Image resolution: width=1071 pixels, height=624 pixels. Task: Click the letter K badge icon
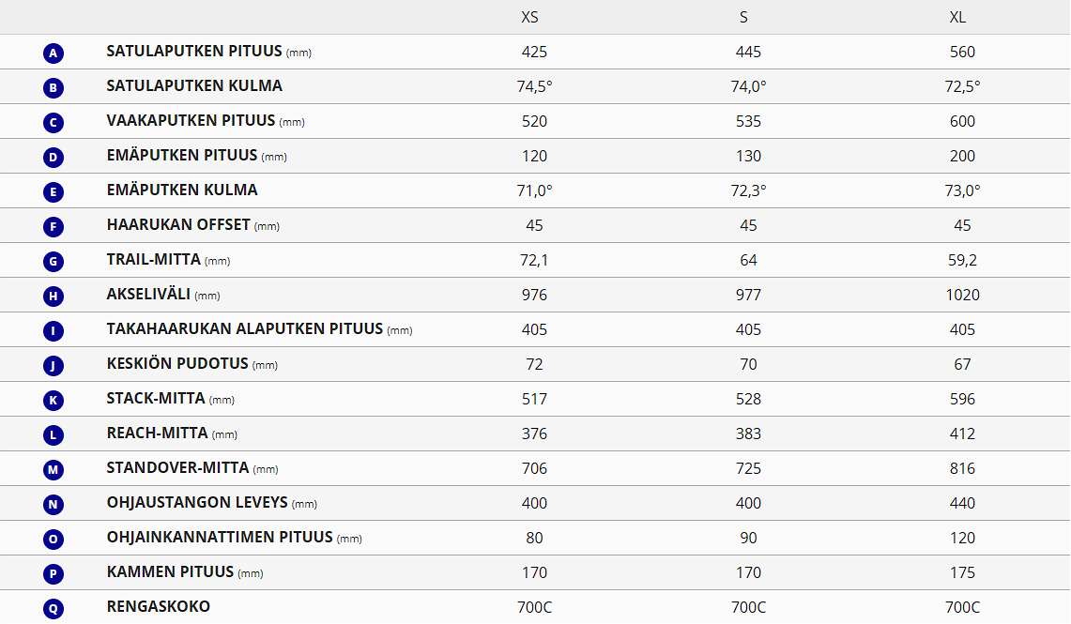[x=54, y=401]
